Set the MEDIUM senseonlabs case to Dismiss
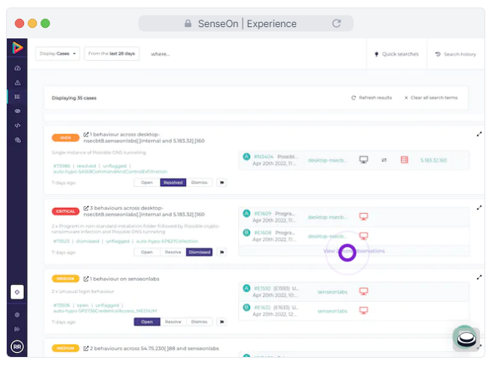 199,322
